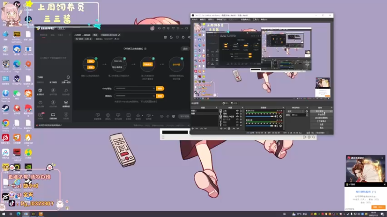Show stream key with eye toggle
Viewport: 387px width, 217px height.
(153, 96)
